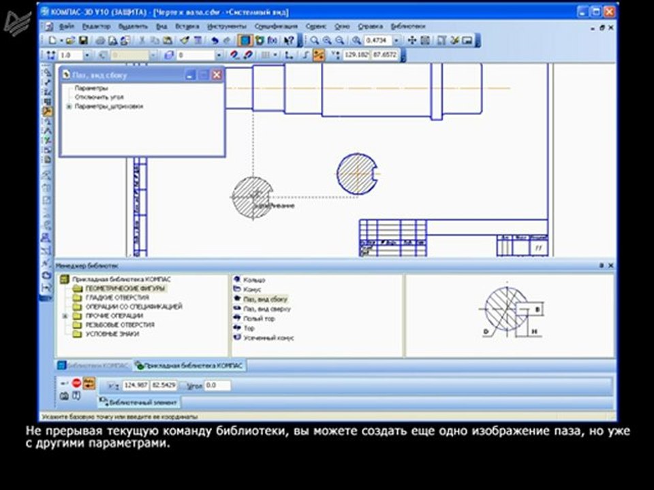Select ГЕОМЕТРИЧЕСКИЕ ФИГУРЫ folder
654x490 pixels.
click(x=125, y=289)
